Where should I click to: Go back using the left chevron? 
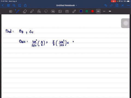coord(3,5)
